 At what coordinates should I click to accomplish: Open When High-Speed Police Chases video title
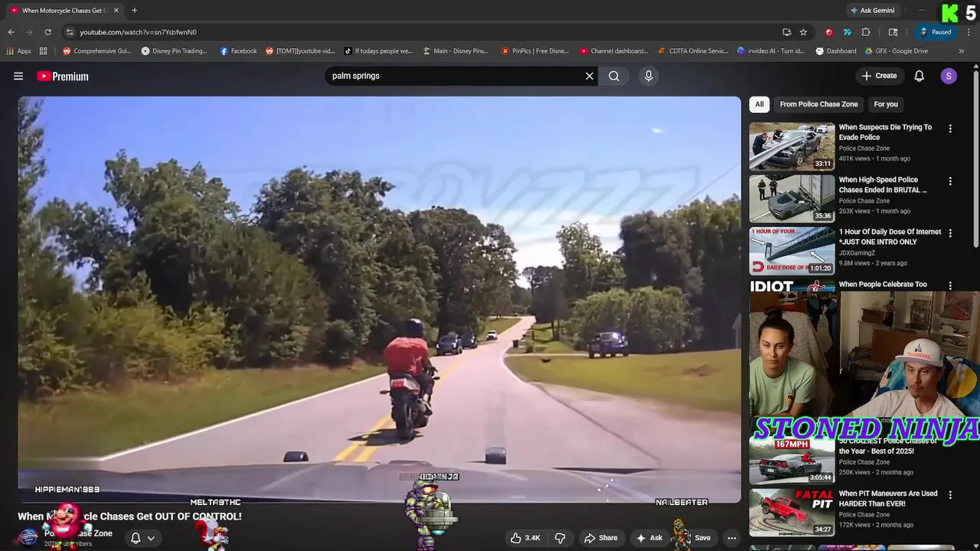pyautogui.click(x=883, y=184)
